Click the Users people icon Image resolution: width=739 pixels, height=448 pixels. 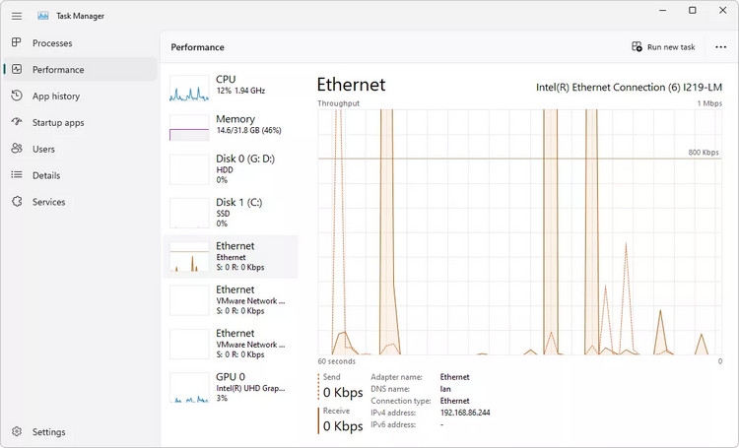[17, 149]
